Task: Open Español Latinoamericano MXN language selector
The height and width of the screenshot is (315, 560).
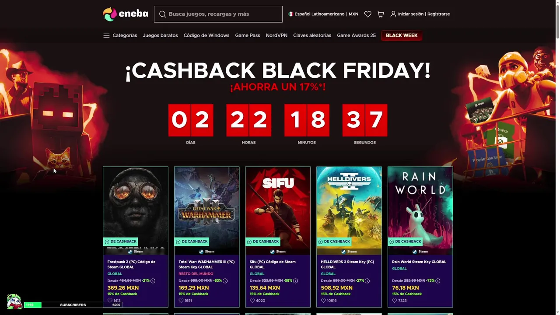Action: 323,14
